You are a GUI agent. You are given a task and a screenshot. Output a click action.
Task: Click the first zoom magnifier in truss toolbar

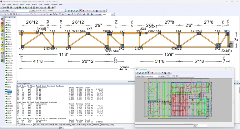tap(69, 11)
